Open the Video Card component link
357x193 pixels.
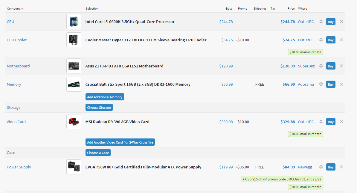click(16, 122)
